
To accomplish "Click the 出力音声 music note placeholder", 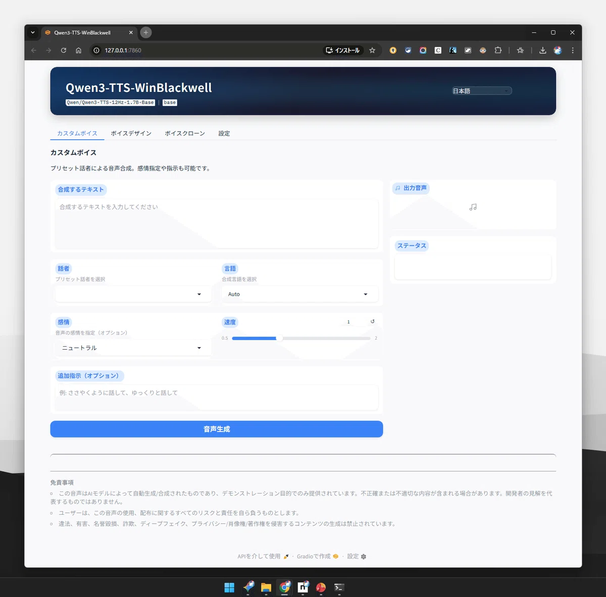I will [473, 207].
